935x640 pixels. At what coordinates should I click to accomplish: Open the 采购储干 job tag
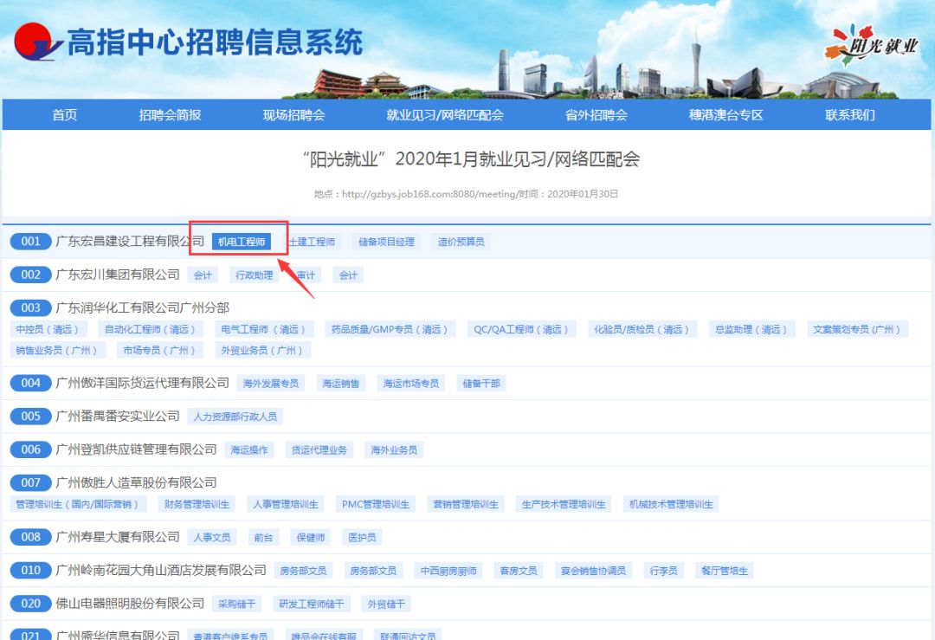coord(236,604)
